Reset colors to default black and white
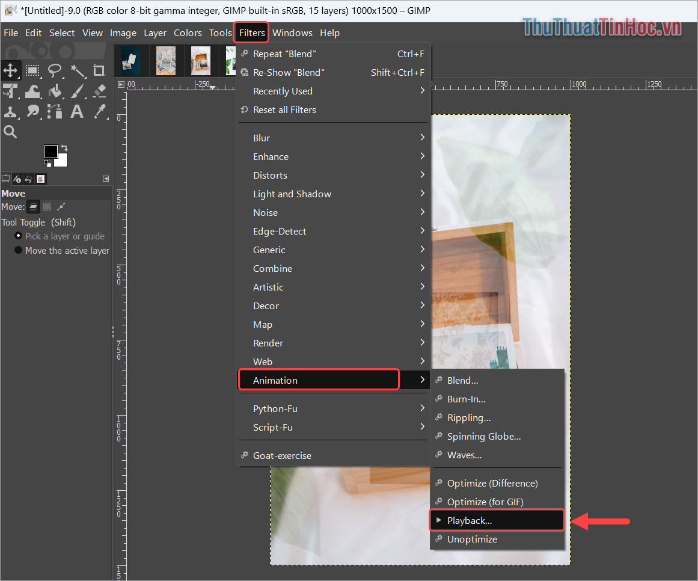This screenshot has height=581, width=698. (x=47, y=164)
